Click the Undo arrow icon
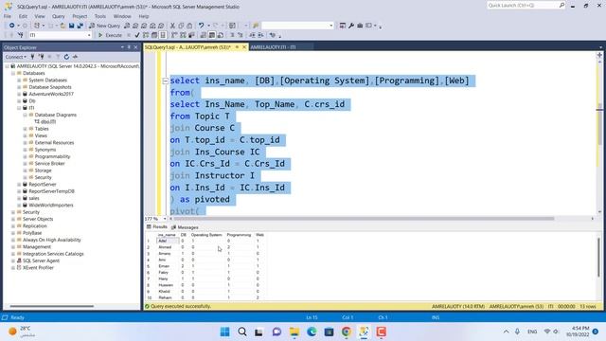This screenshot has height=341, width=606. click(201, 26)
